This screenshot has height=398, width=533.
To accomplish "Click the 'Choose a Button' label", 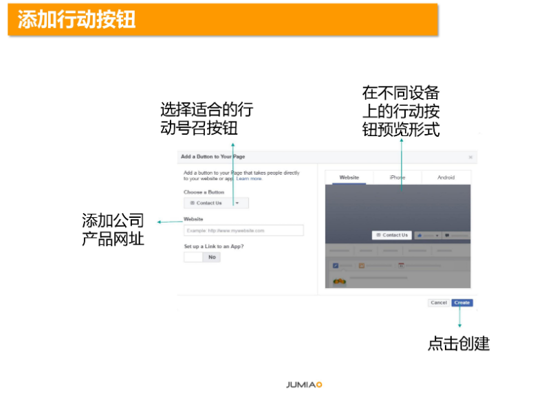I will point(204,192).
